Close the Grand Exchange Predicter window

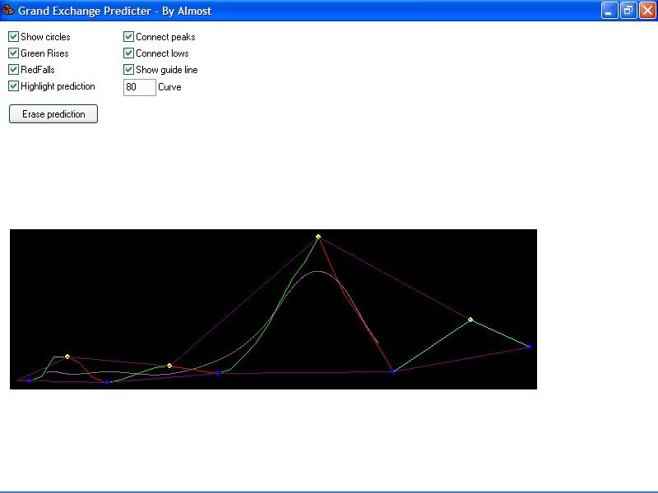pos(647,11)
